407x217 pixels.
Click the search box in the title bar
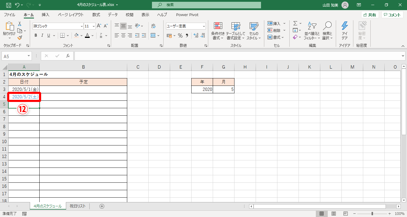(x=206, y=5)
